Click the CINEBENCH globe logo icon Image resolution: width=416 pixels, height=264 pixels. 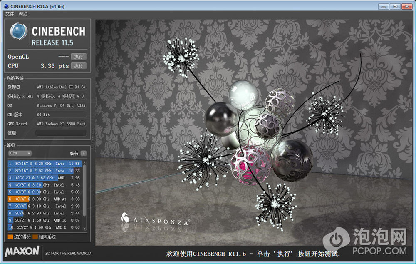point(19,31)
